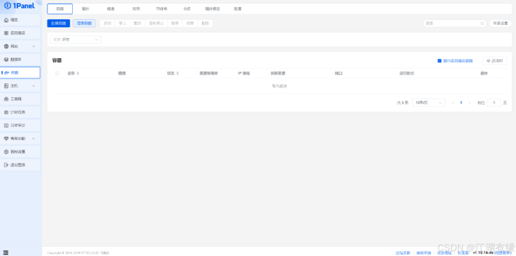Expand the 网站 website sidebar menu
Screen dimensions: 516x256
[20, 46]
